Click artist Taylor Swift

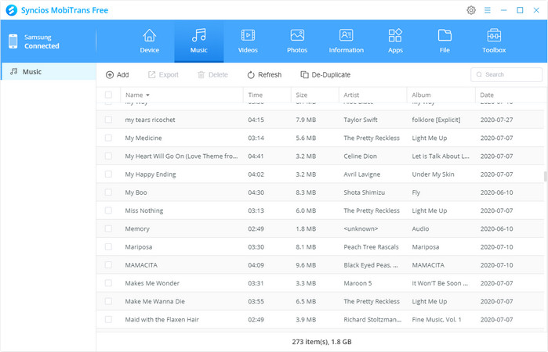pos(361,120)
